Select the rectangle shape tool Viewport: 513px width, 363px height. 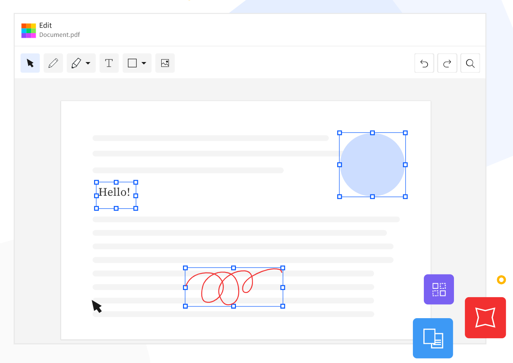(x=132, y=63)
